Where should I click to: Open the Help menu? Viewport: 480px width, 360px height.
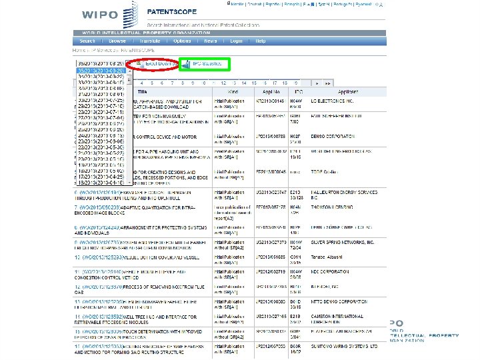coord(261,41)
